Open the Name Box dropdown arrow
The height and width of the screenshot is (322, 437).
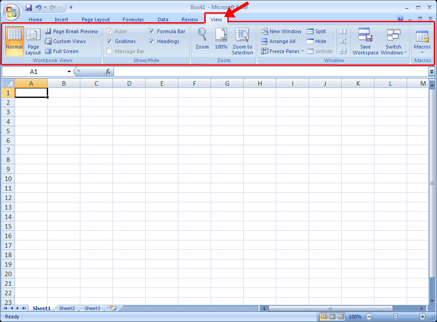pos(69,72)
